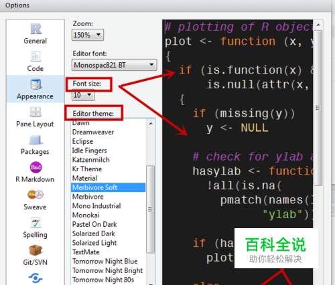The height and width of the screenshot is (285, 335).
Task: Click the code preview scrollbar thumb
Action: (x=318, y=108)
